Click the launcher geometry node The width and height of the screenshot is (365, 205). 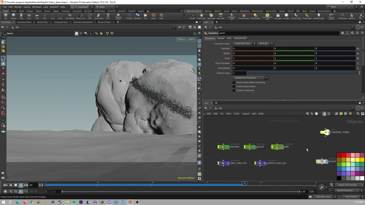tap(224, 147)
